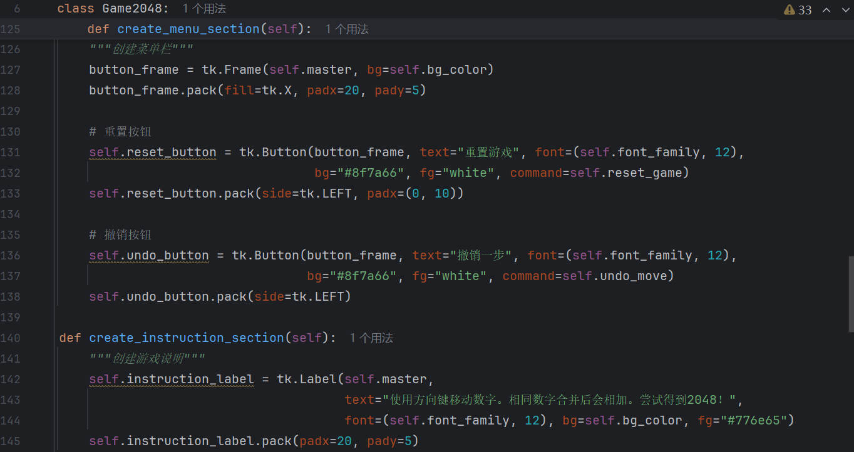
Task: Click the yellow warning triangle icon
Action: pos(789,10)
